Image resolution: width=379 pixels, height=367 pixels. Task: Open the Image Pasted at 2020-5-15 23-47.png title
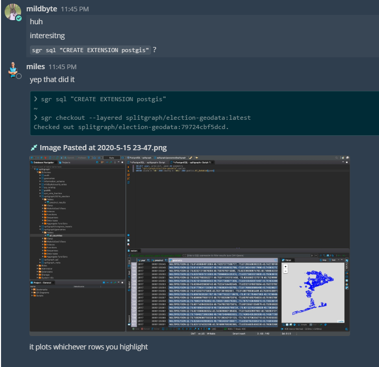point(103,148)
